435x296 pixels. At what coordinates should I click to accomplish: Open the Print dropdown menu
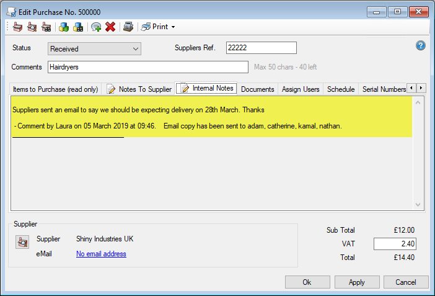click(159, 27)
